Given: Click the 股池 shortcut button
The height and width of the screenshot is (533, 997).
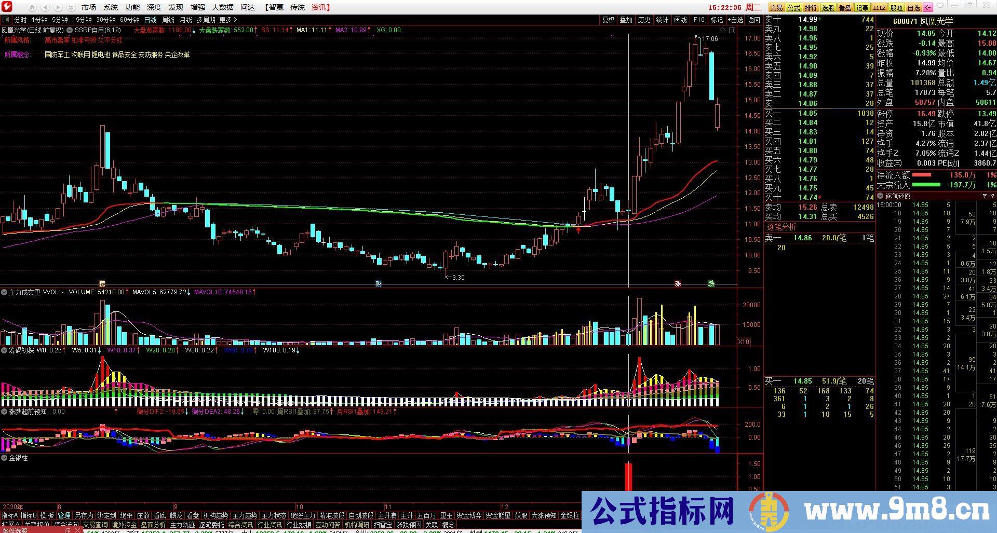Looking at the screenshot, I should (896, 8).
